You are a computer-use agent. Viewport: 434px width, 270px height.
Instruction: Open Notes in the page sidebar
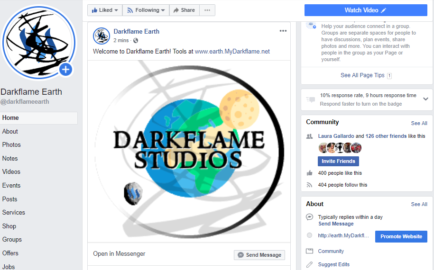point(10,159)
